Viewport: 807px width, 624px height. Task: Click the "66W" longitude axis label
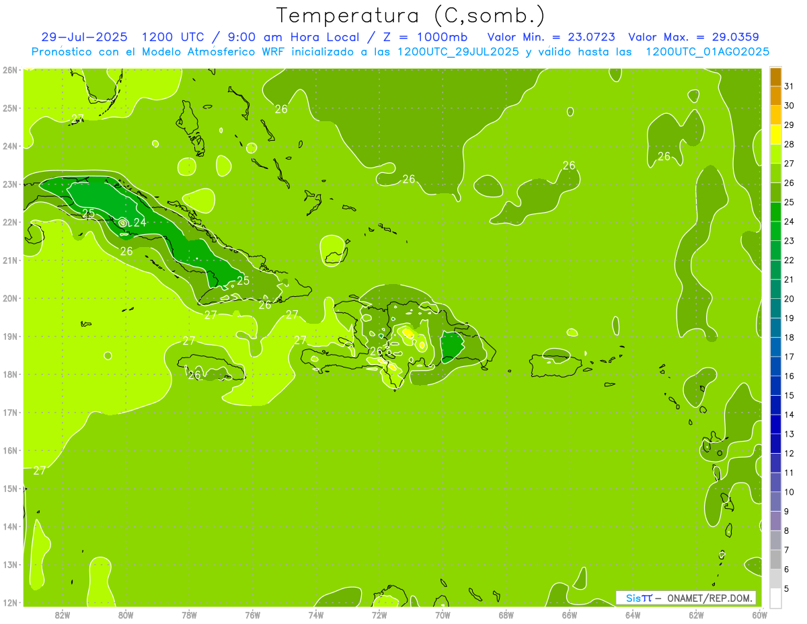569,615
